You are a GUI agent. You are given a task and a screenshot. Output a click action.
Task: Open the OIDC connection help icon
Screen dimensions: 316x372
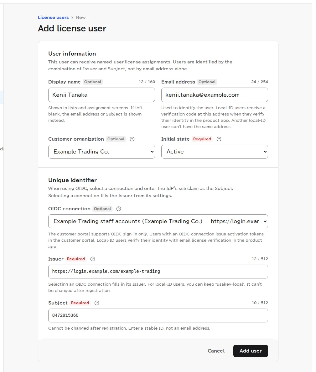point(119,209)
